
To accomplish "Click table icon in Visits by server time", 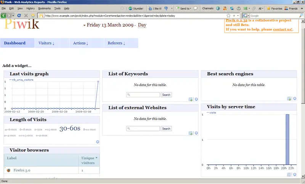I will pyautogui.click(x=289, y=174).
